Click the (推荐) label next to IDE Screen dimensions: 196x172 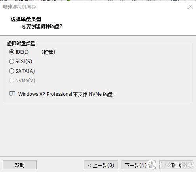tap(48, 52)
